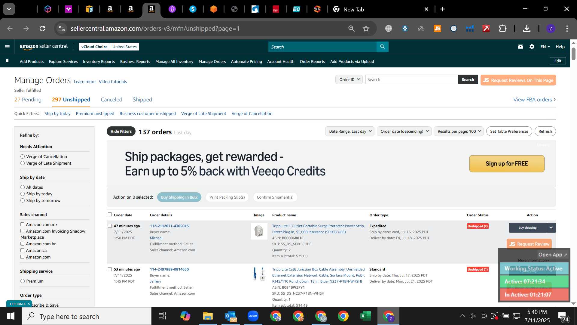Open the orange JS extension icon
The width and height of the screenshot is (577, 325).
point(437,29)
